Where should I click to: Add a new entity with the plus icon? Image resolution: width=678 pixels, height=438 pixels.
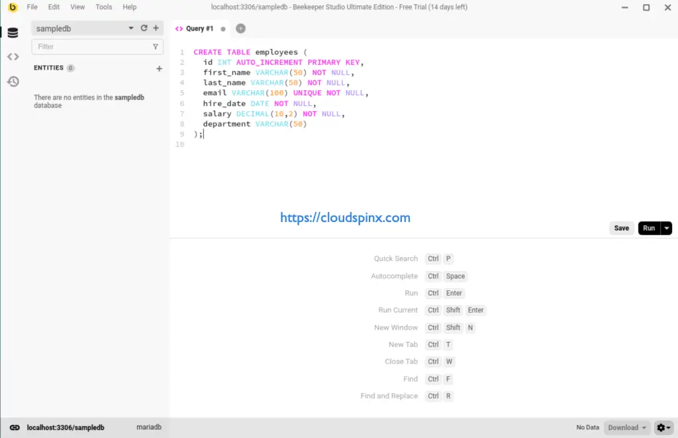(159, 68)
